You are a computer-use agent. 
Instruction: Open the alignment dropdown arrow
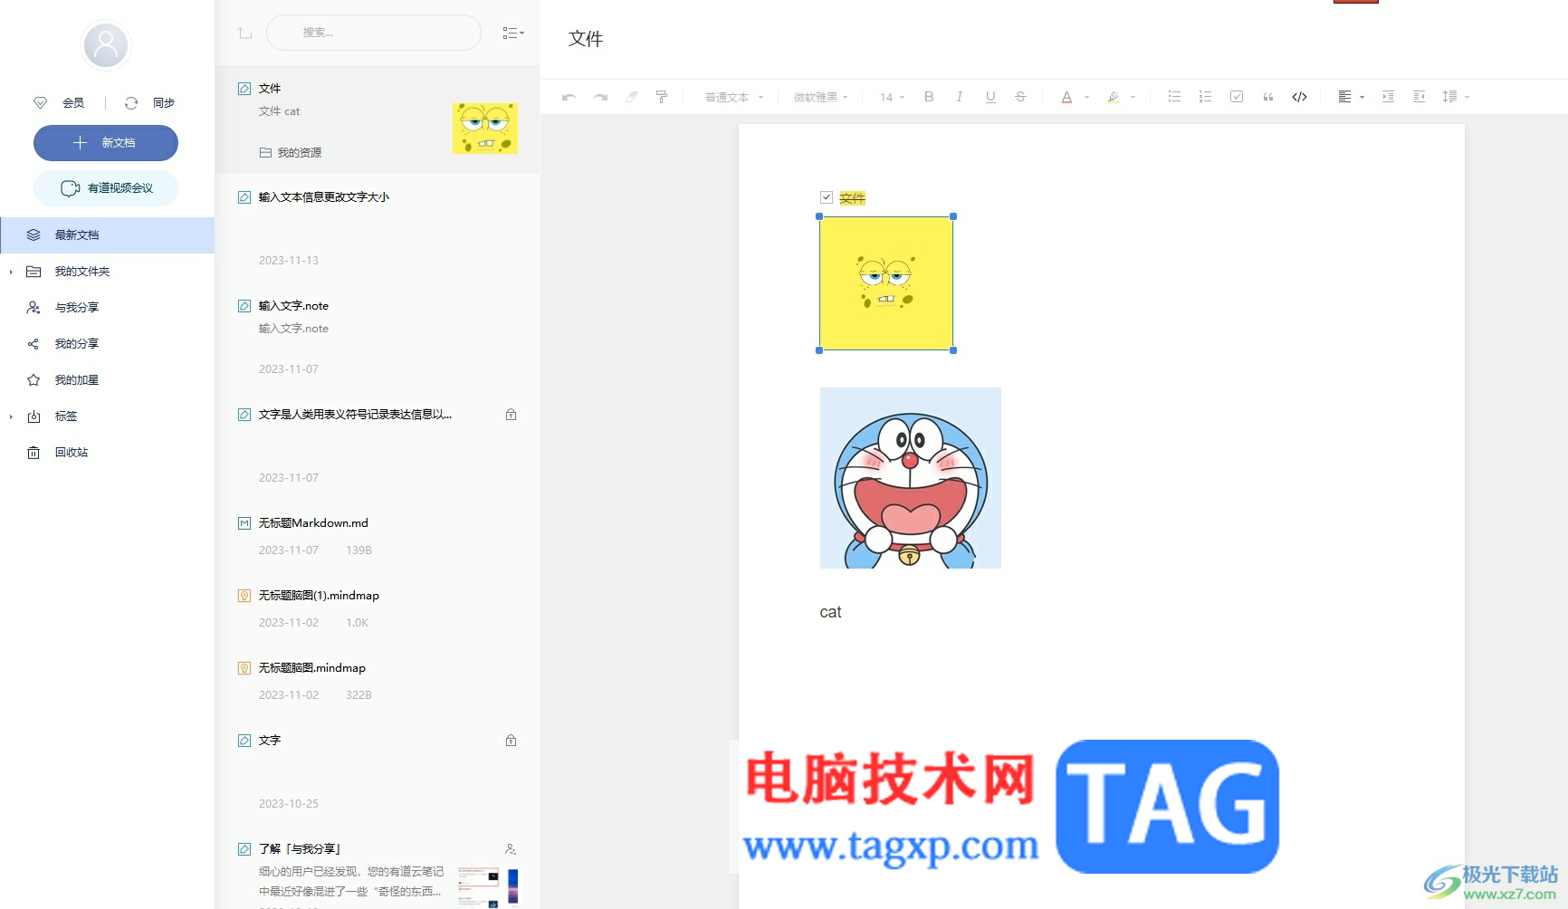1362,97
